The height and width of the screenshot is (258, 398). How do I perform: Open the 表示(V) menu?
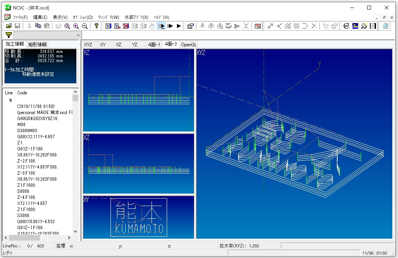(60, 17)
